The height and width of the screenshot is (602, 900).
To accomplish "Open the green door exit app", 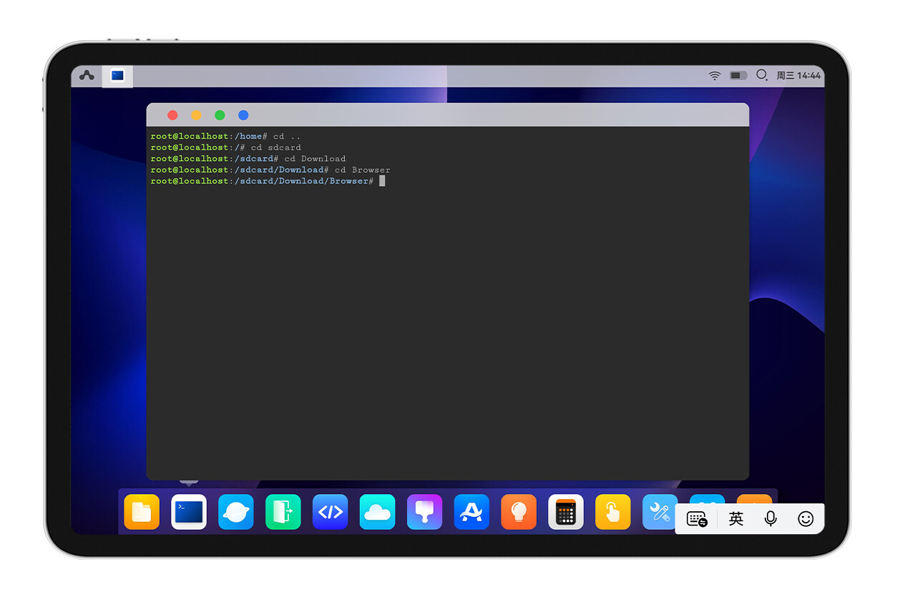I will pos(283,512).
